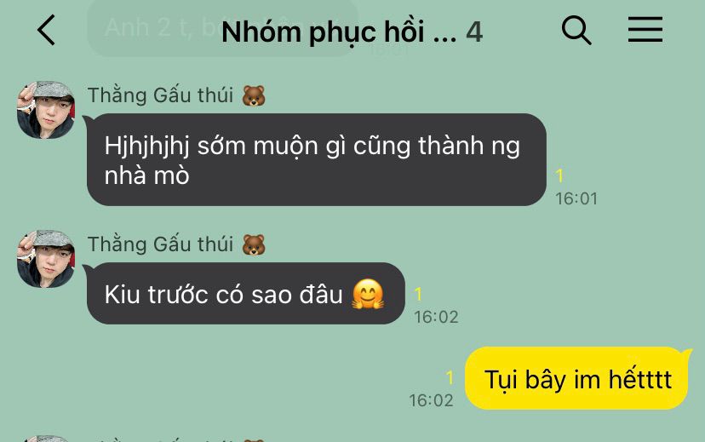Screen dimensions: 705x442
Task: Select the yellow "Tụi bây im hếtttt" bubble
Action: coord(578,378)
